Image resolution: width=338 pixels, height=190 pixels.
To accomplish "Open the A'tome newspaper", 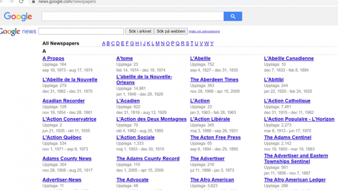I will 125,58.
